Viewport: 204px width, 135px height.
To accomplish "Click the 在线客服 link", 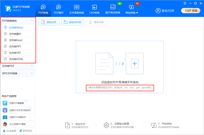I will pyautogui.click(x=10, y=131).
